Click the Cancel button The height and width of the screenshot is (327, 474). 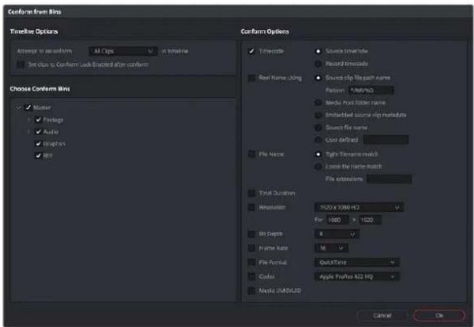(x=382, y=316)
